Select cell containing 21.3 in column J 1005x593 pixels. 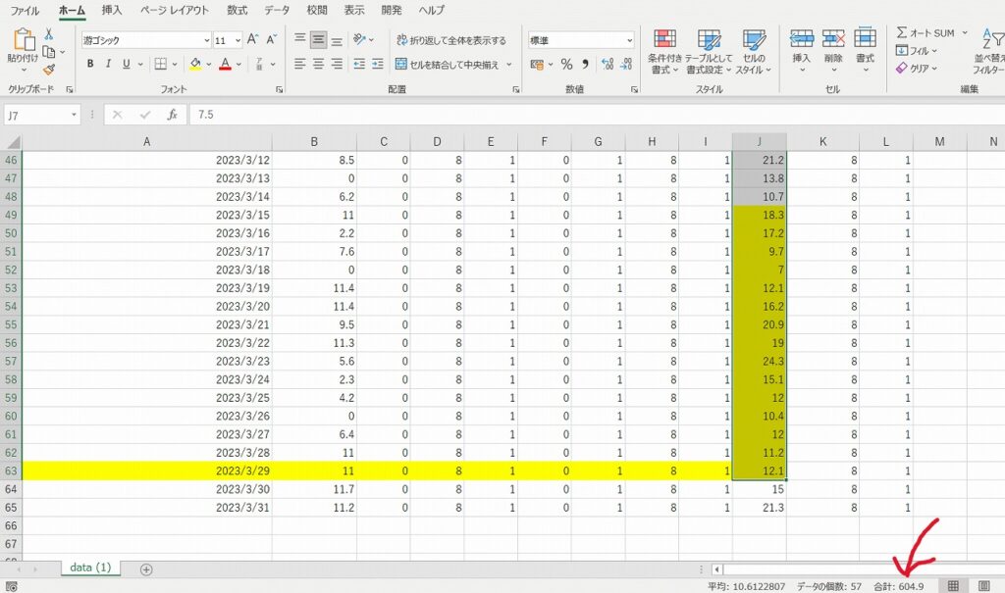click(x=759, y=507)
